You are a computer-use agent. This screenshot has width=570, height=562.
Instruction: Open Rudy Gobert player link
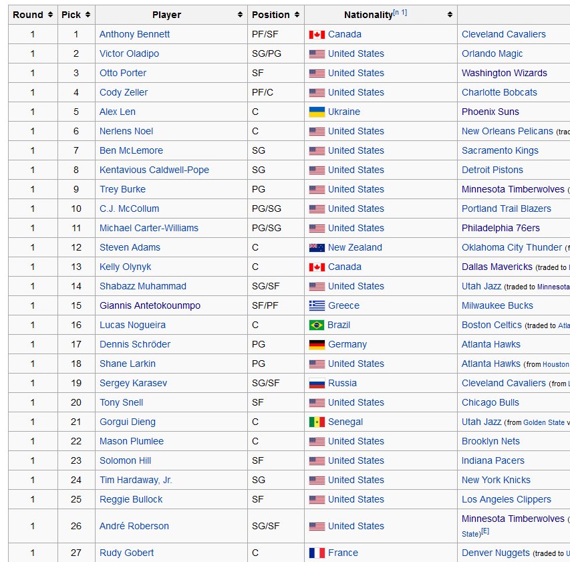pyautogui.click(x=126, y=553)
